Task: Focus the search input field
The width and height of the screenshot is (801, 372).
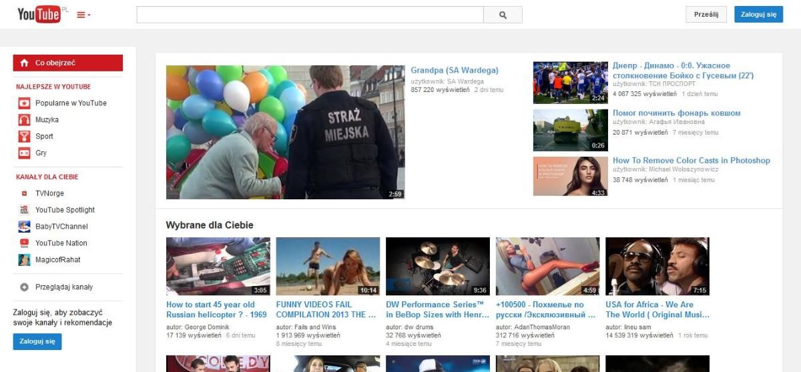Action: 310,15
